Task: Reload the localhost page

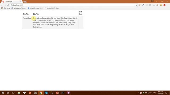Action: pyautogui.click(x=8, y=5)
